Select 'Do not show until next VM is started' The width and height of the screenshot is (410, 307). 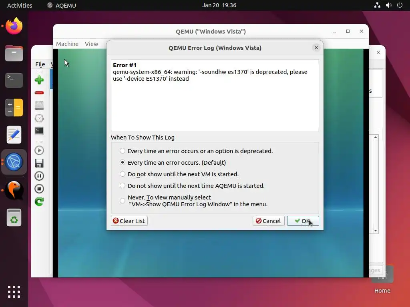123,174
